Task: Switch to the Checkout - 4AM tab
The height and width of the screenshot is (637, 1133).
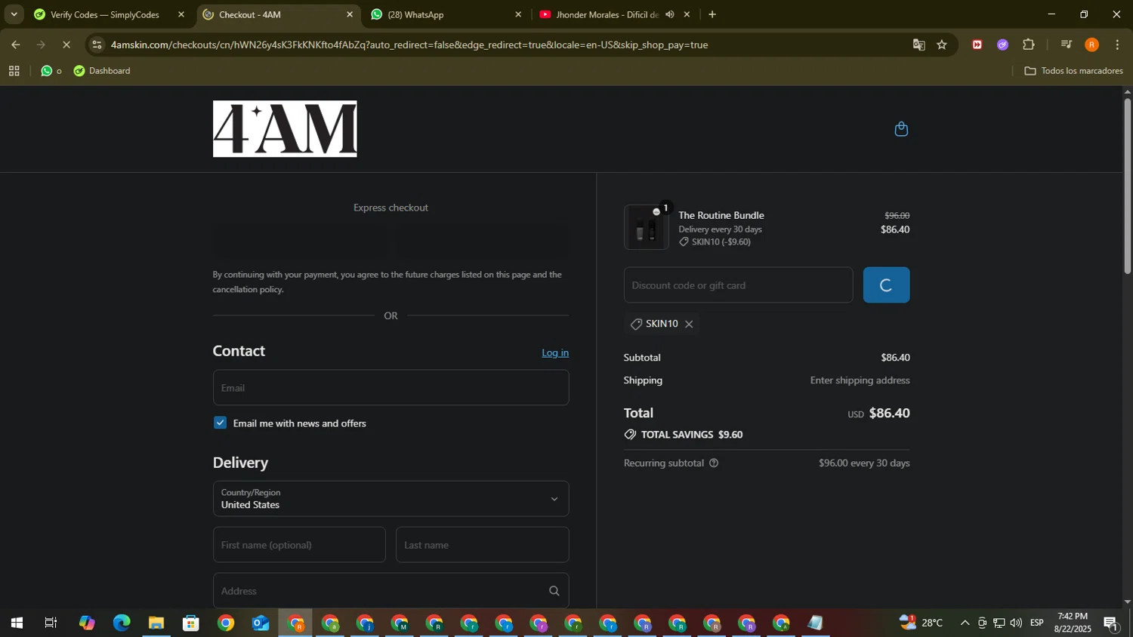Action: 277,14
